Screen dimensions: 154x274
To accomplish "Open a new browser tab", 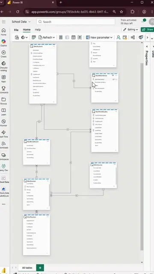I will coord(61,3).
